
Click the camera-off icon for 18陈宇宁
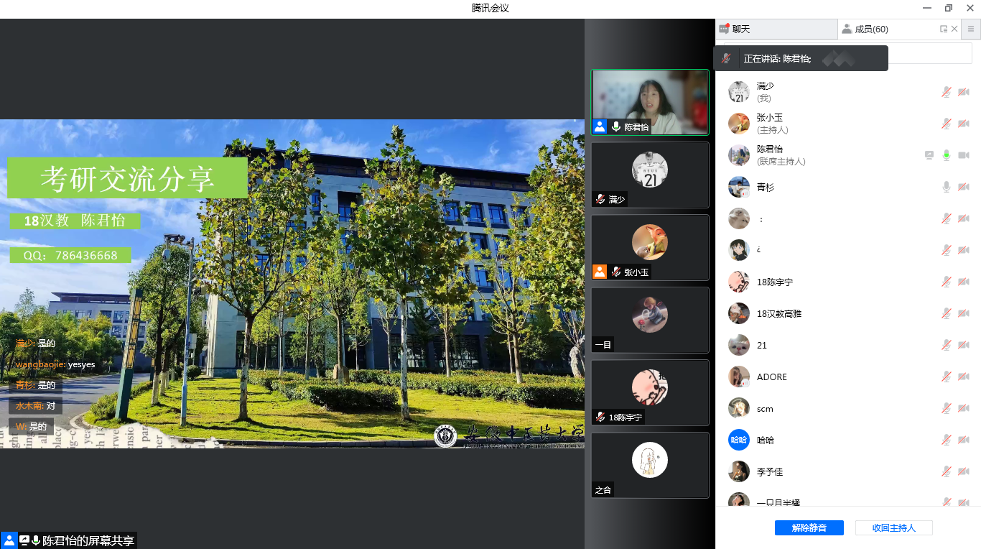coord(964,282)
